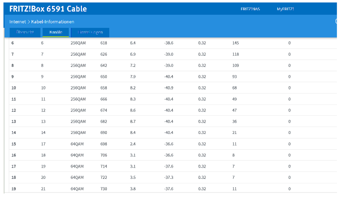This screenshot has height=197, width=342.
Task: Click power level value 3.8
Action: coord(133,189)
